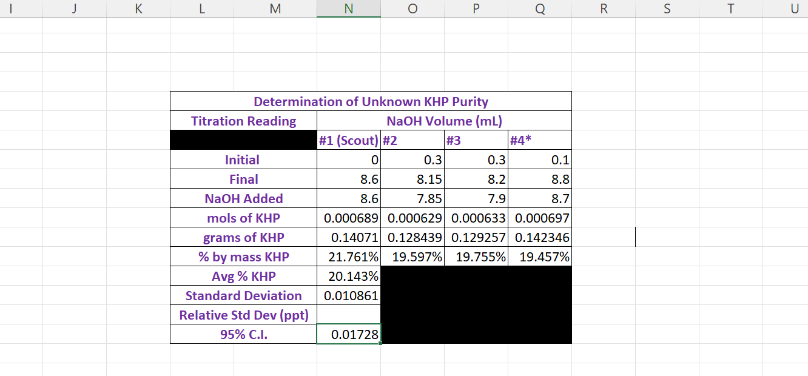Click the Standard Deviation value 0.010861
The height and width of the screenshot is (376, 808).
349,295
